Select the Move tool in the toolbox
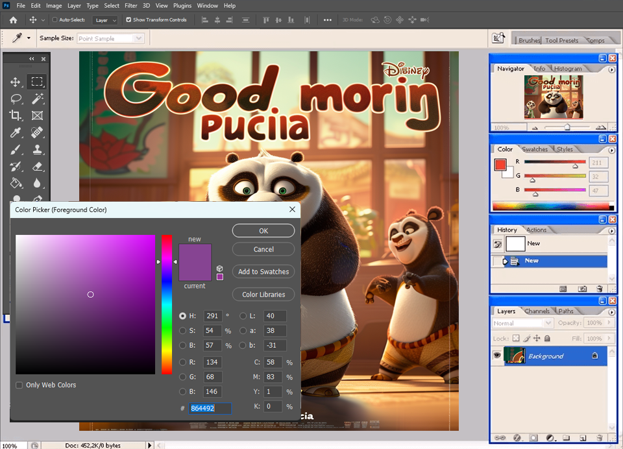Image resolution: width=623 pixels, height=449 pixels. (x=15, y=82)
